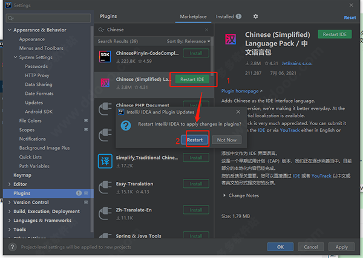Image resolution: width=363 pixels, height=258 pixels.
Task: Click the Version Control project-level icon
Action: click(x=86, y=202)
